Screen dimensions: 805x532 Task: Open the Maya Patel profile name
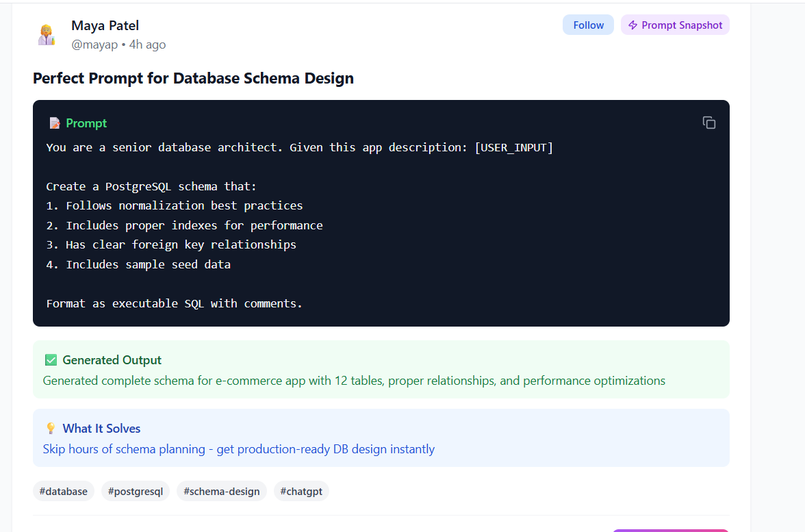[x=105, y=26]
